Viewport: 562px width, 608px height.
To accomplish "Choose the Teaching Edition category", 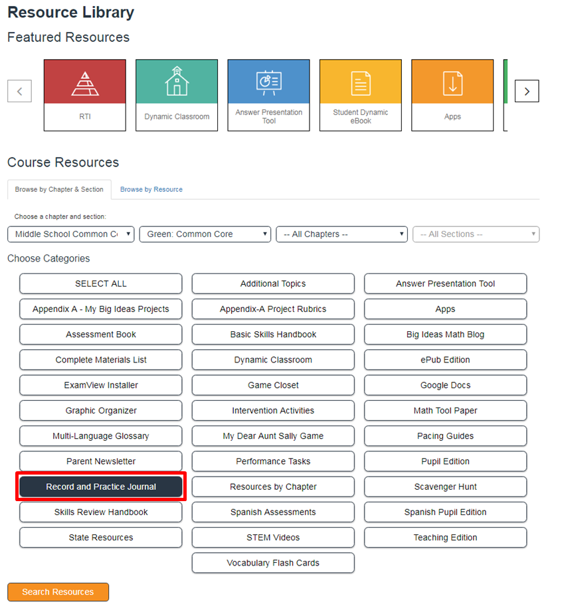I will (x=445, y=538).
